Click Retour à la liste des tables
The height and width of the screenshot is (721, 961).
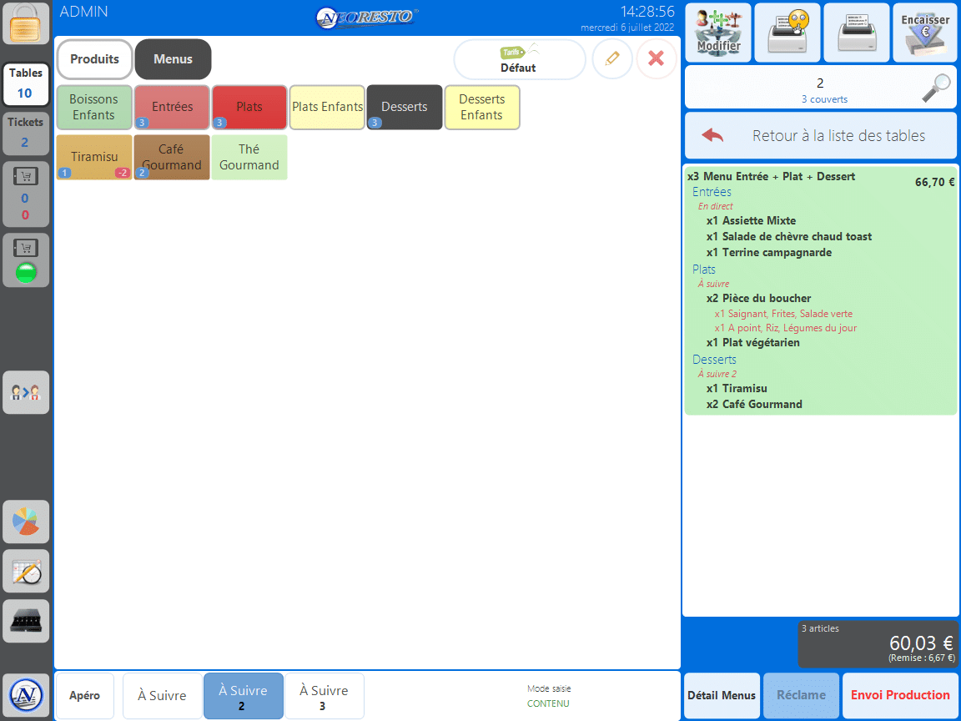(x=820, y=135)
